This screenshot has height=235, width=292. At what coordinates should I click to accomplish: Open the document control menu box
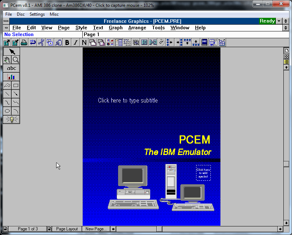tap(6, 28)
